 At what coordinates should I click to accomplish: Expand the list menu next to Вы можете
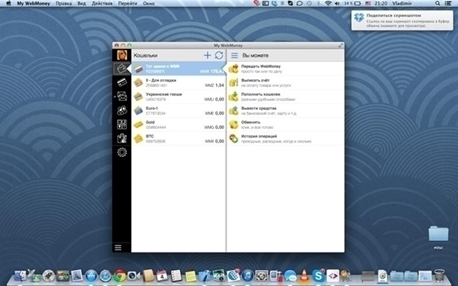(x=234, y=55)
